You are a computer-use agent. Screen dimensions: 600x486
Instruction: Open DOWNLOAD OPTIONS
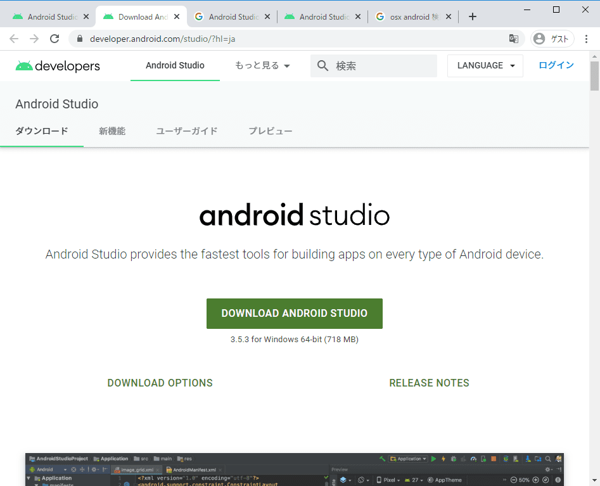[160, 383]
